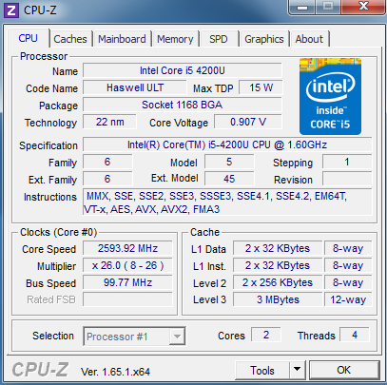
Task: Open the Graphics tab
Action: tap(264, 39)
